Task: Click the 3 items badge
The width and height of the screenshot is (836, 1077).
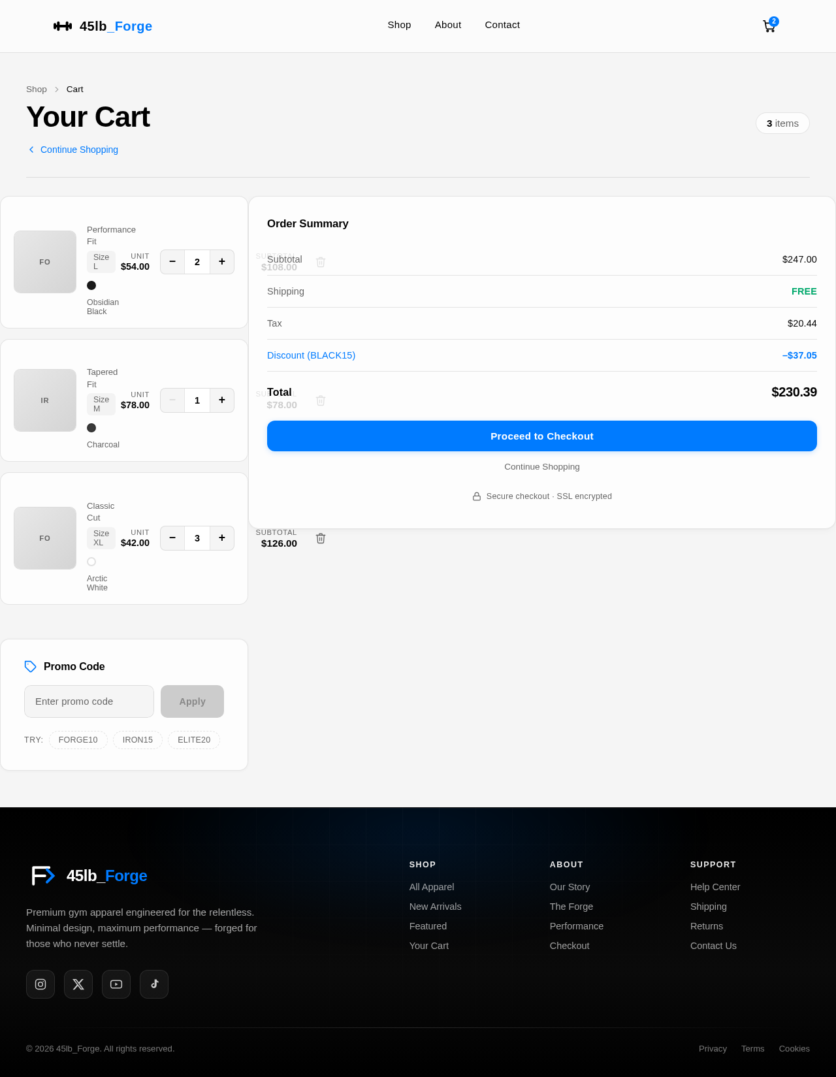Action: coord(782,123)
